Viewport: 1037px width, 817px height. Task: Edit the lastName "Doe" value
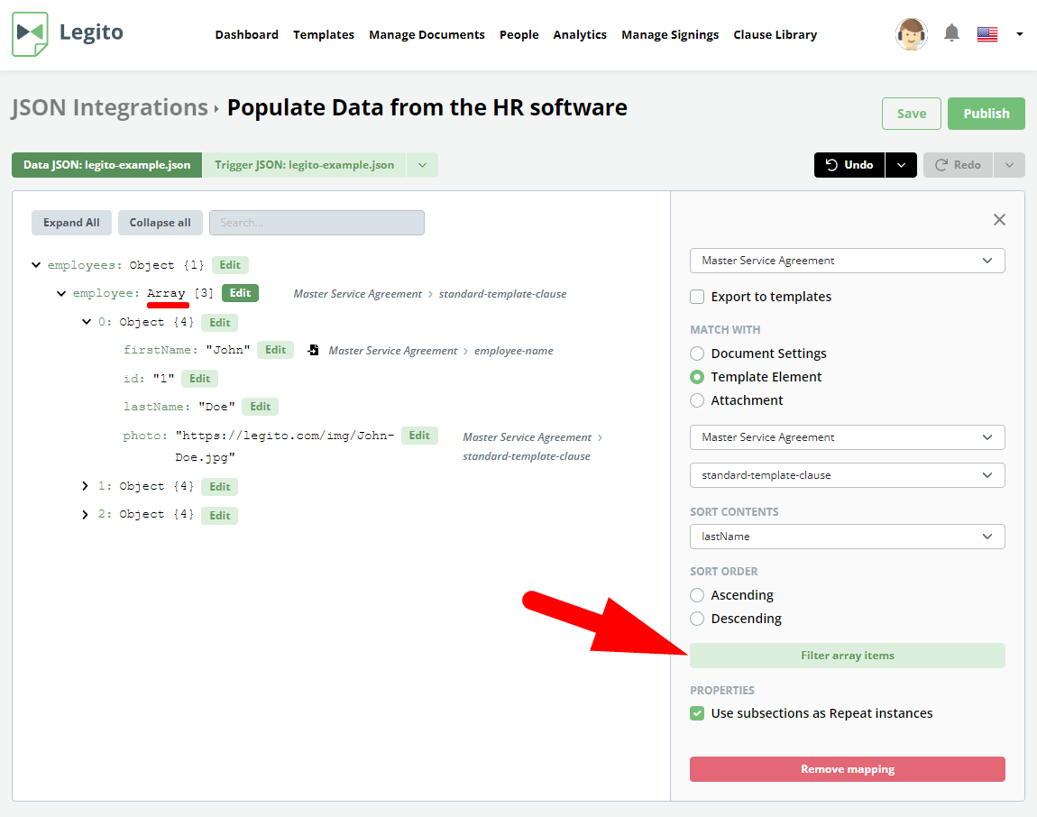pos(260,406)
